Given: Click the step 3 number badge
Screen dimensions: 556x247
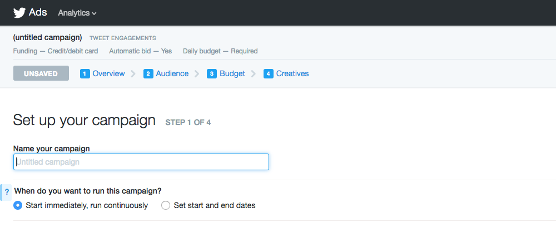Looking at the screenshot, I should pos(212,74).
